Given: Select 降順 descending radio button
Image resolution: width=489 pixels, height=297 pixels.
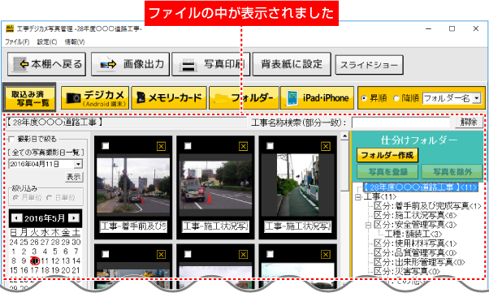Looking at the screenshot, I should (396, 98).
